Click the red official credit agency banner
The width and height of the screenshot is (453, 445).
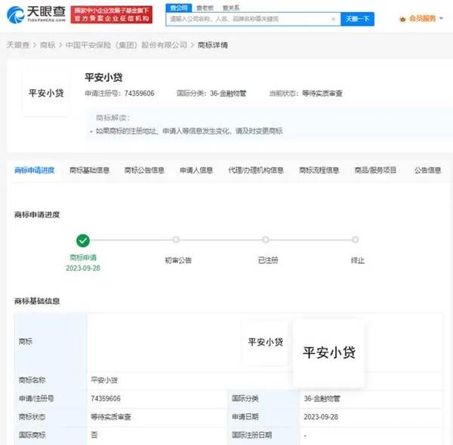112,14
